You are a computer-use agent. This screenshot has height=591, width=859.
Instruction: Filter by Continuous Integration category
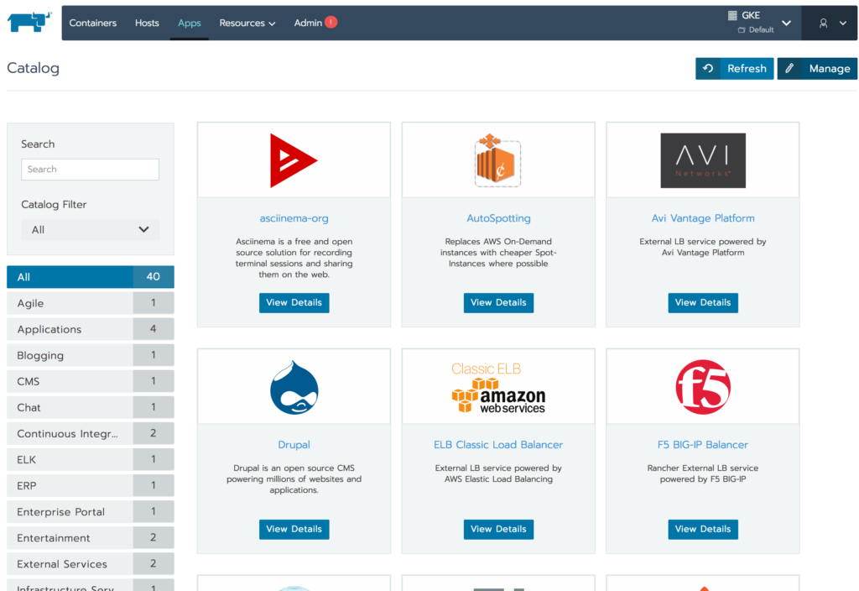click(91, 434)
